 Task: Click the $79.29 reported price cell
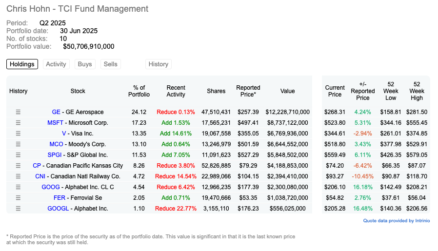point(248,166)
